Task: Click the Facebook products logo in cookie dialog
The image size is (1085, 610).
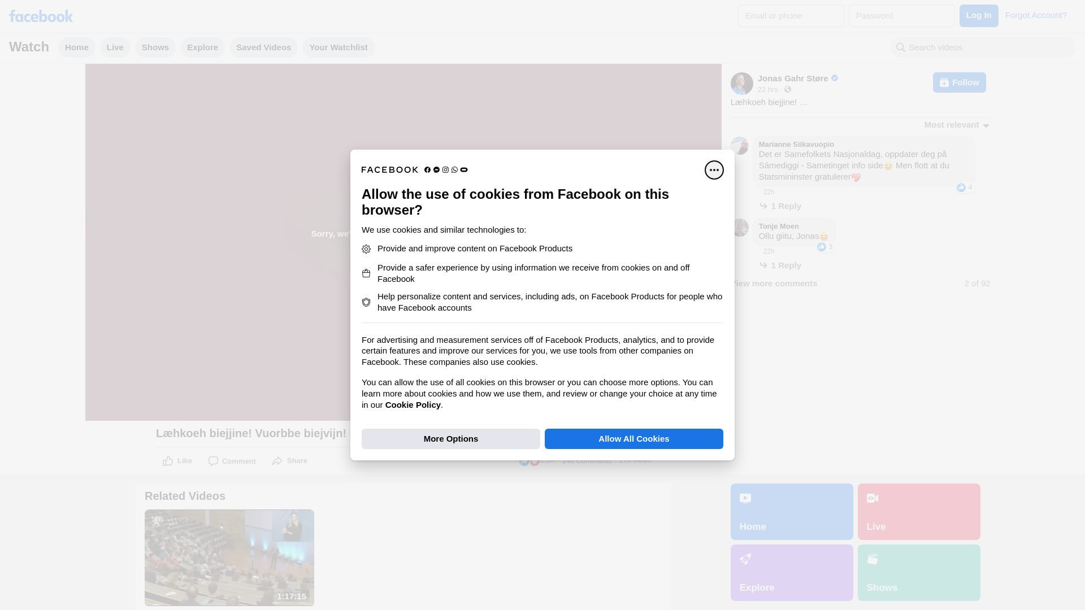Action: [x=414, y=169]
